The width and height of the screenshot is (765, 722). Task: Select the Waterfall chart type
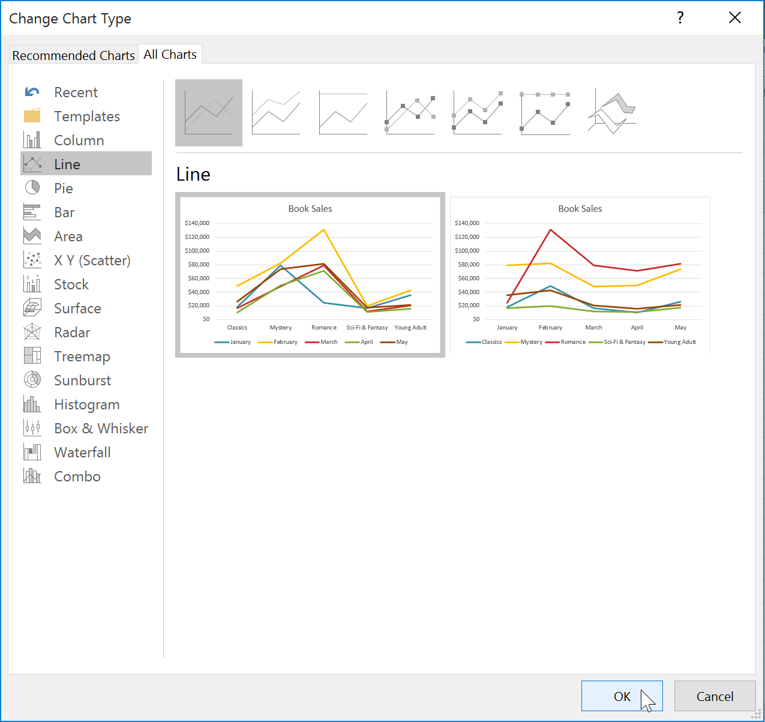pos(82,452)
